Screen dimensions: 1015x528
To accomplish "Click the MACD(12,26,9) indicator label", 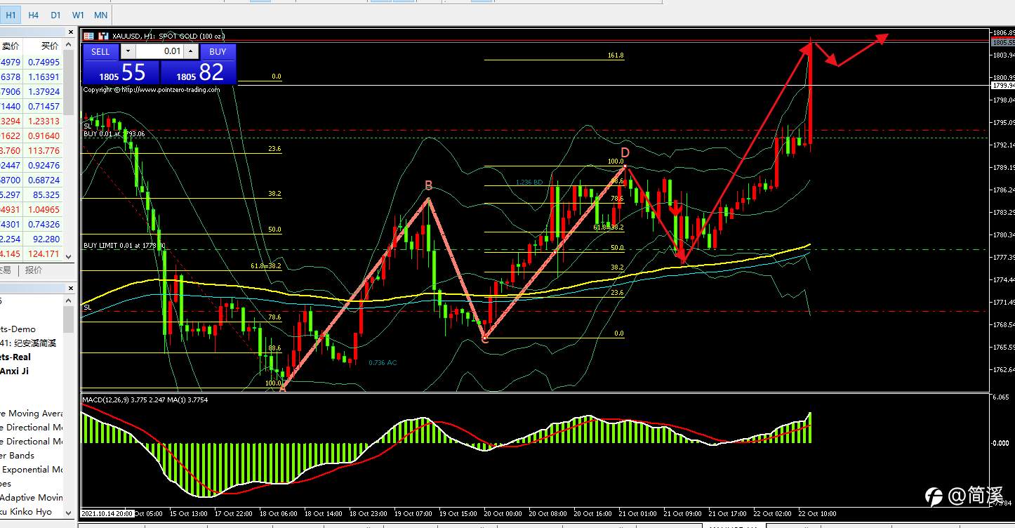I will 145,400.
